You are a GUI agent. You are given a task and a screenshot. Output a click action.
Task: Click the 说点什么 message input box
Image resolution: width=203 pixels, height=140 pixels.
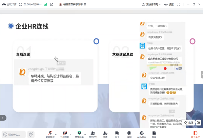(x=14, y=135)
